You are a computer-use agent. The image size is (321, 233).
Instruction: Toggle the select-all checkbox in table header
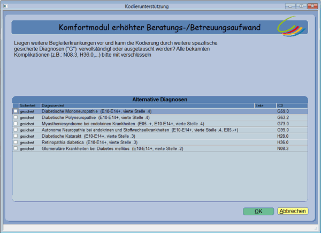[x=16, y=106]
